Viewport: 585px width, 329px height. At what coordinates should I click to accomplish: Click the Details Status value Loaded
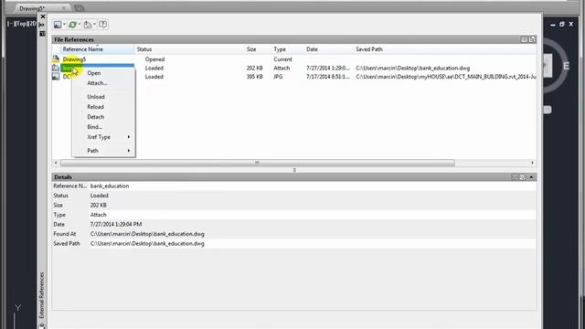click(100, 196)
